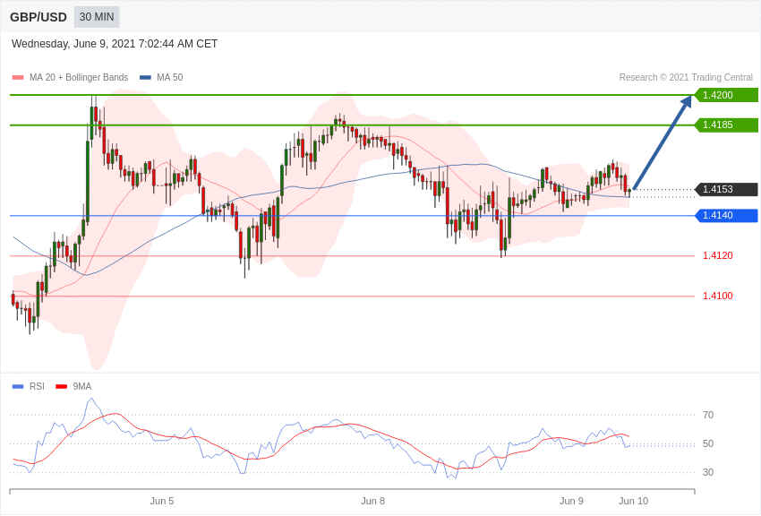Click the 1.4153 current price tag
Viewport: 761px width, 516px height.
(726, 189)
